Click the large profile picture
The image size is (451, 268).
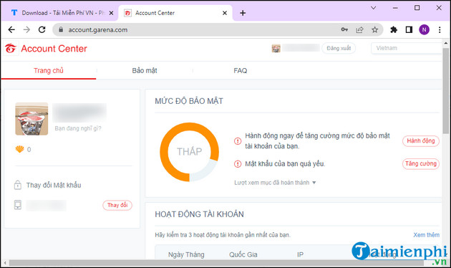pyautogui.click(x=31, y=119)
